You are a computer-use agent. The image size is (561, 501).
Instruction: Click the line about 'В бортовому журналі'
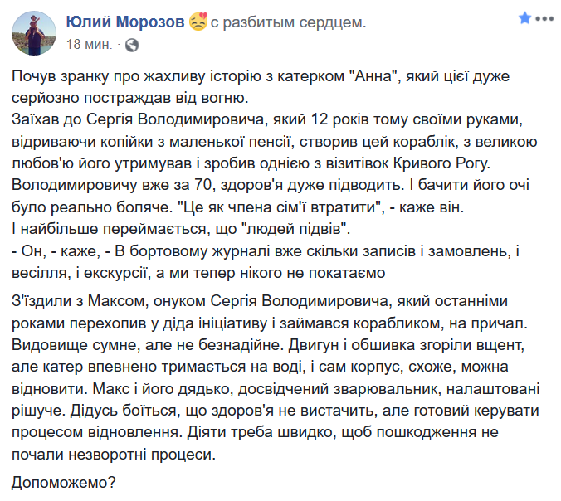pos(266,251)
